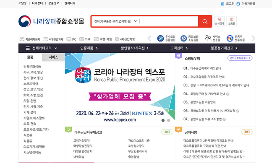Image resolution: width=272 pixels, height=163 pixels.
Task: Open 종합쇼핑몰 처음 이용시 PC 환경설정 link
Action: 213,111
